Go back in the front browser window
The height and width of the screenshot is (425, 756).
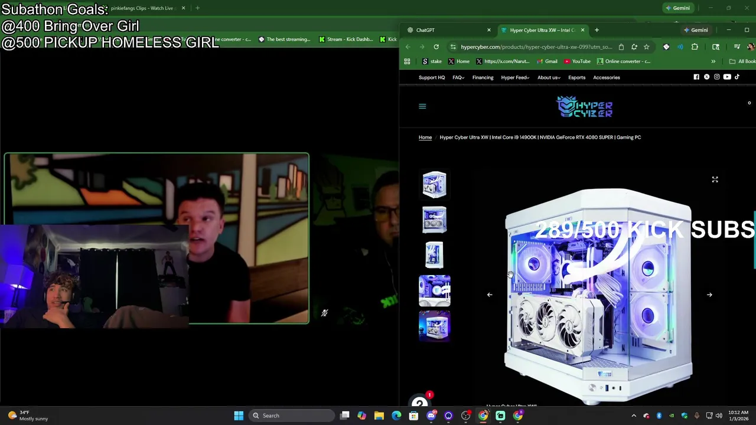408,47
